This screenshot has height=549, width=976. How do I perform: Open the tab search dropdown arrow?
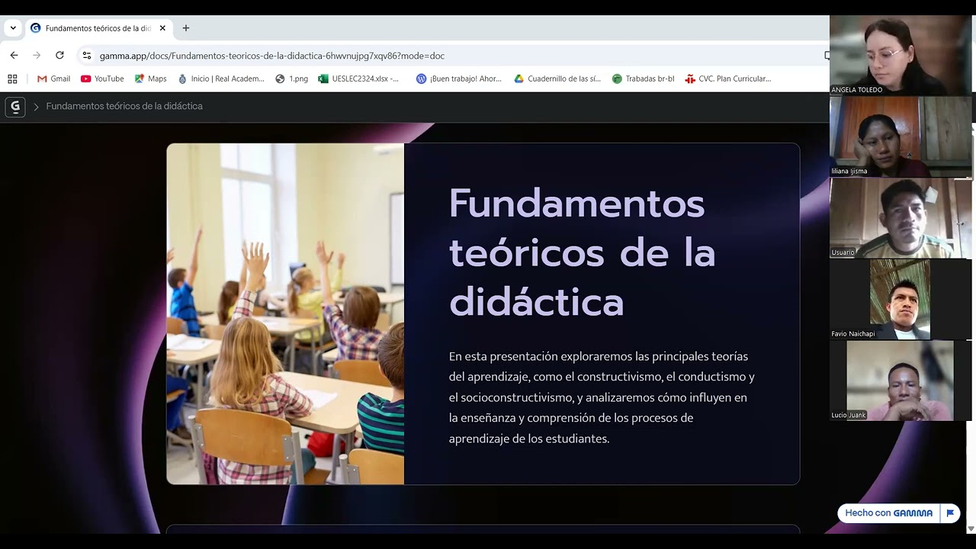[13, 28]
